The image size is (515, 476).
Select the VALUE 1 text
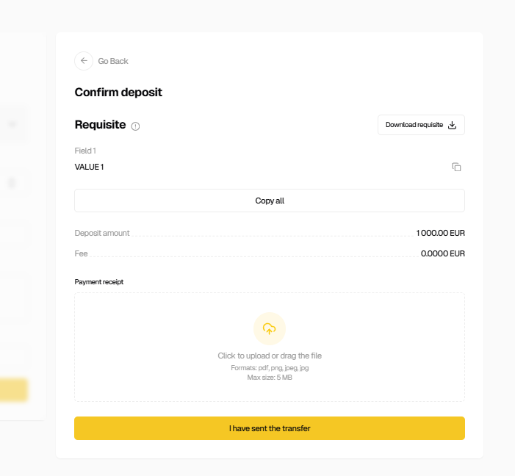pos(90,167)
